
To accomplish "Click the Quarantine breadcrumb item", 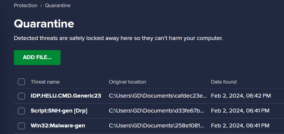I will [58, 6].
